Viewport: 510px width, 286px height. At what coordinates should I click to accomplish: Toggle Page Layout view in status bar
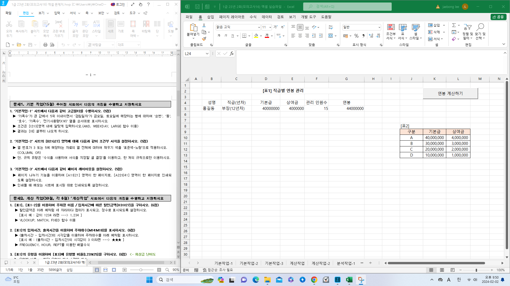point(442,270)
